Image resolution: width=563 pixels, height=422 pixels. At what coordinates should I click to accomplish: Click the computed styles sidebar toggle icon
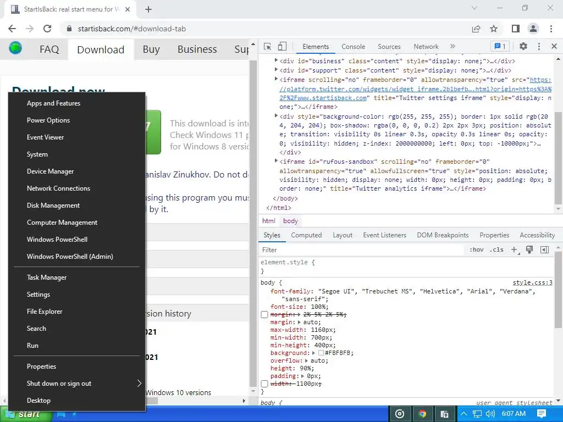click(544, 250)
